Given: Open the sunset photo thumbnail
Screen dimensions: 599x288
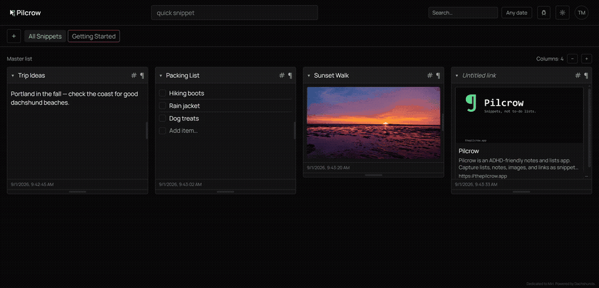Looking at the screenshot, I should [x=373, y=122].
